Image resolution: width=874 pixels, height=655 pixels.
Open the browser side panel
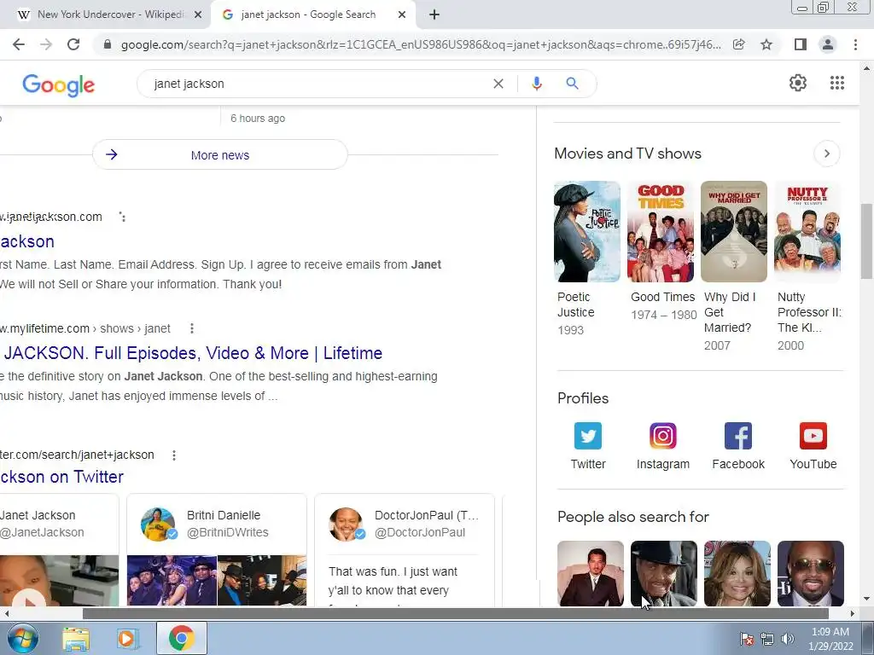(x=801, y=44)
